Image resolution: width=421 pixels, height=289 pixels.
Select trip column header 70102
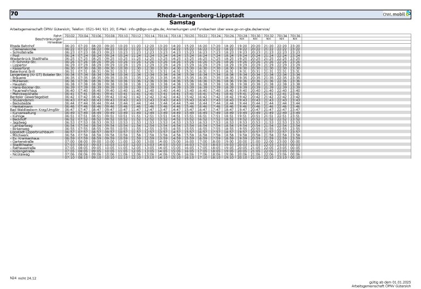point(70,35)
